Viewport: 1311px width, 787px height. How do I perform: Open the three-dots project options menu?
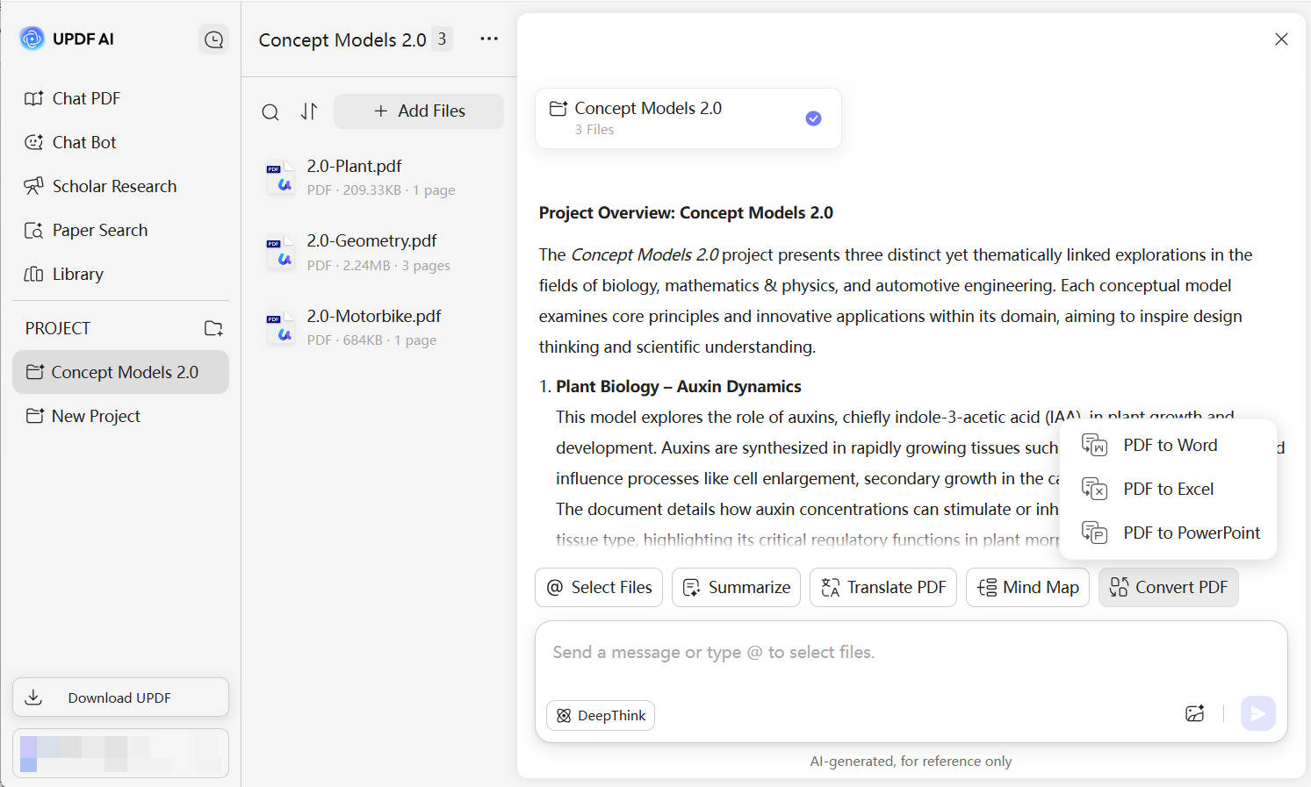[x=489, y=39]
